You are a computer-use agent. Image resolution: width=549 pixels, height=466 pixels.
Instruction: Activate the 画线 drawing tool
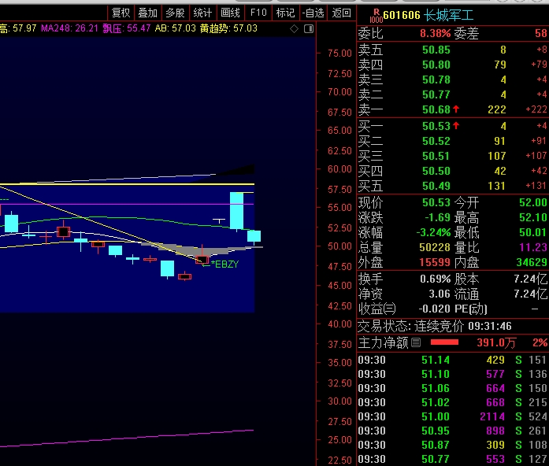(x=230, y=13)
